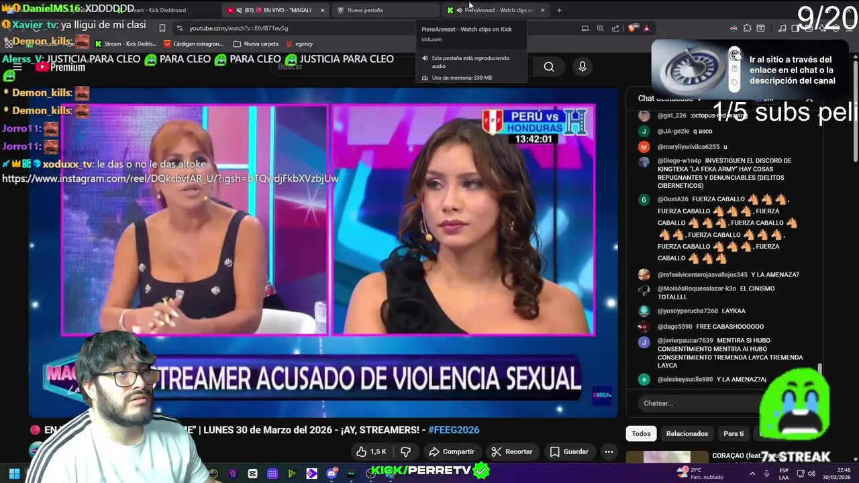Click Compartir button under the video
Screen dimensions: 859x483
(x=452, y=451)
